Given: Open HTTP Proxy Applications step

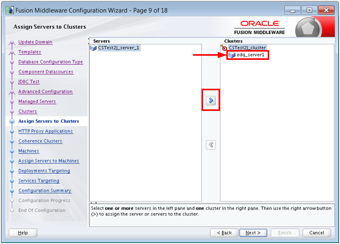Looking at the screenshot, I should (x=45, y=131).
